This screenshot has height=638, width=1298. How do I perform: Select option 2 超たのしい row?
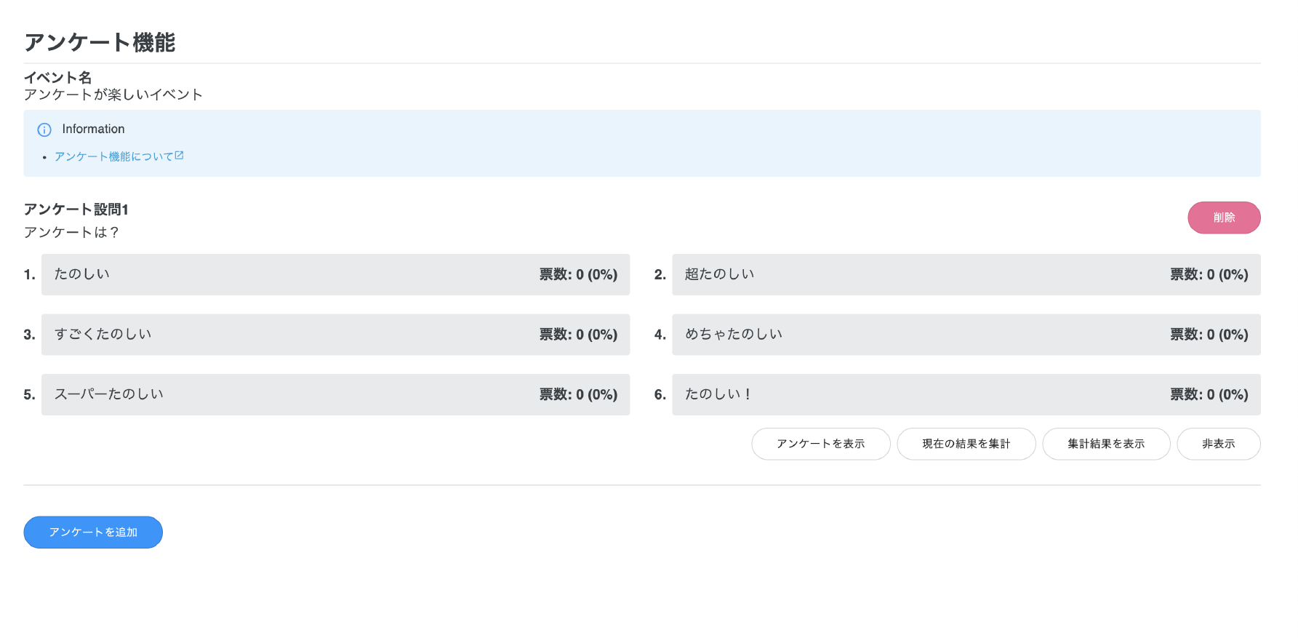tap(966, 274)
